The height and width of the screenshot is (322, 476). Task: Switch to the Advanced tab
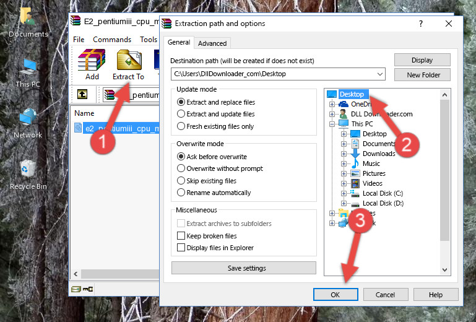212,43
